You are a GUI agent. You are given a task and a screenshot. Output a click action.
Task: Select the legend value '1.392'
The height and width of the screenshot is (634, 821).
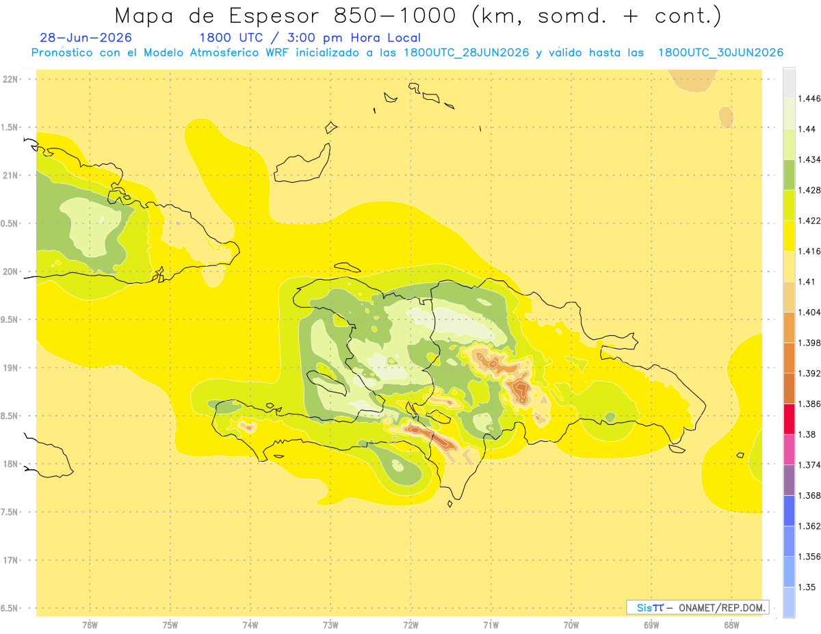810,373
